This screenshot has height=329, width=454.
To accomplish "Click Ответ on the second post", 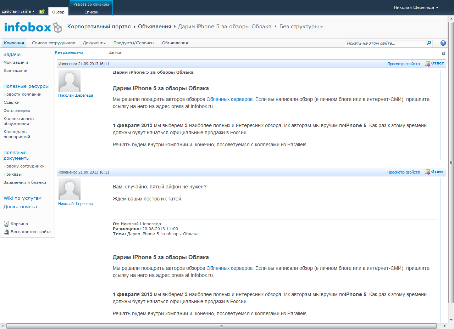I will tap(437, 172).
